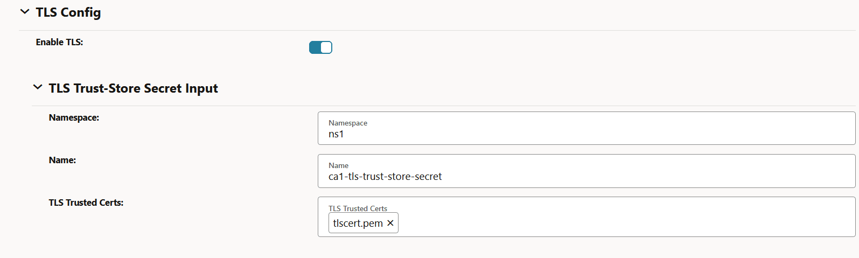The image size is (859, 258).
Task: Click the 'ns1' namespace value text
Action: [336, 134]
